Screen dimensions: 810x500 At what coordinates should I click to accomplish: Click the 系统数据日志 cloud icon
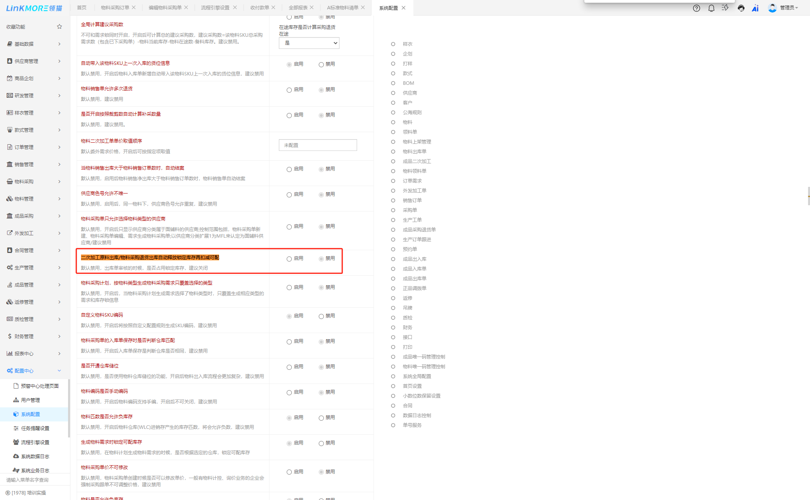coord(16,456)
